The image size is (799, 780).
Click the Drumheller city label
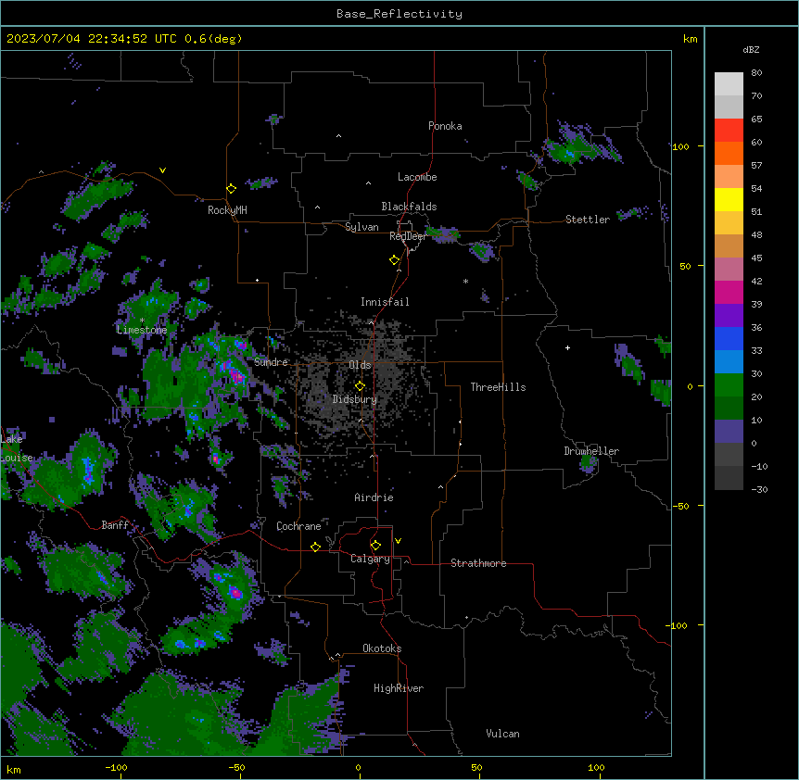[591, 451]
